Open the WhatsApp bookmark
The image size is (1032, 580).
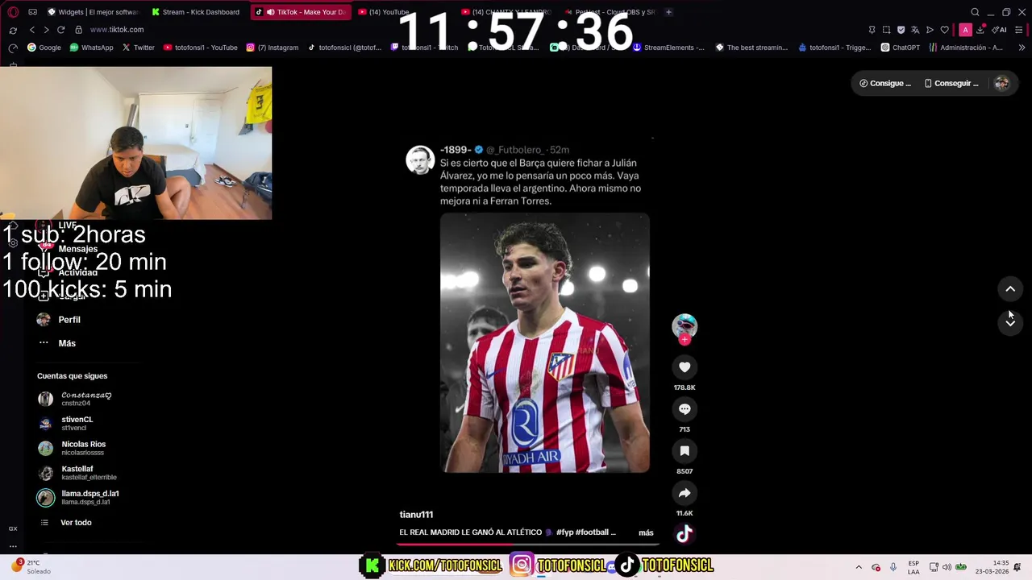click(91, 48)
